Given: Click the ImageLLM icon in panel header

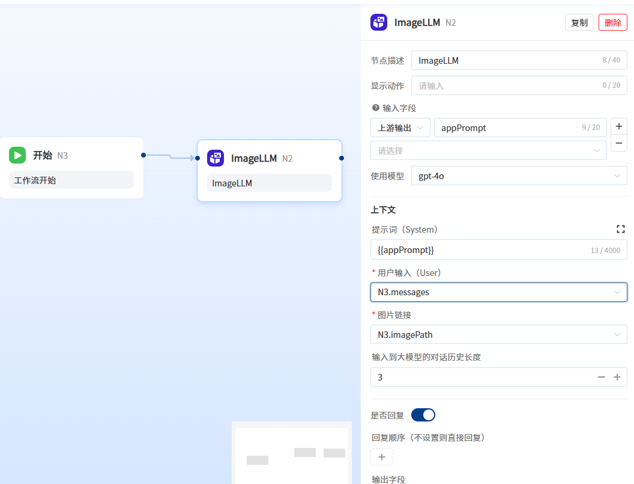Looking at the screenshot, I should tap(379, 23).
